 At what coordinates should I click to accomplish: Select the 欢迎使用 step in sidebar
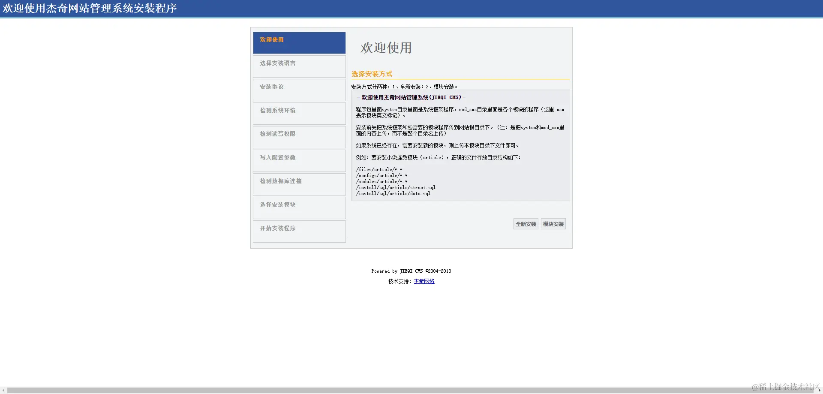(299, 43)
